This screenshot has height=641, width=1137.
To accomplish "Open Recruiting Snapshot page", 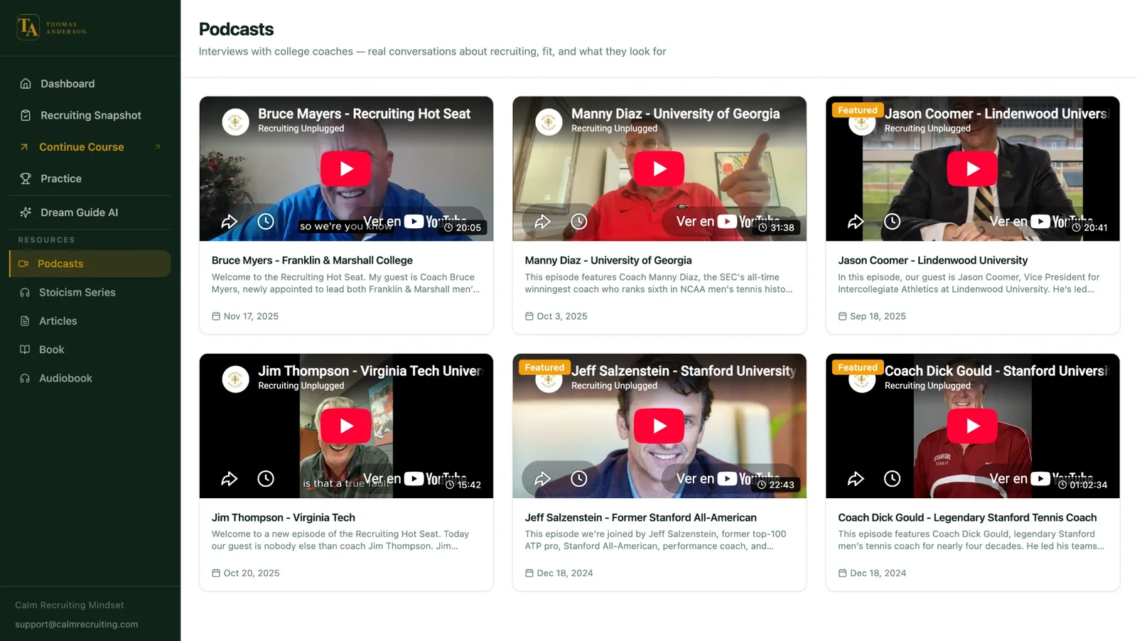I will (x=90, y=115).
